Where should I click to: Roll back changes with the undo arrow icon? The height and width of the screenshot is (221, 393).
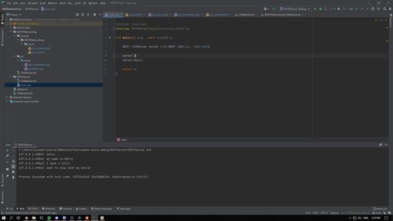pos(378,9)
